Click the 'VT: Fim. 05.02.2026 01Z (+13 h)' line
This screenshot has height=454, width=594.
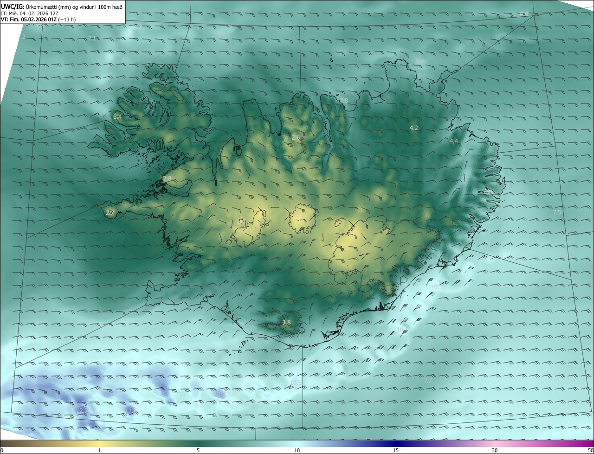[x=38, y=19]
